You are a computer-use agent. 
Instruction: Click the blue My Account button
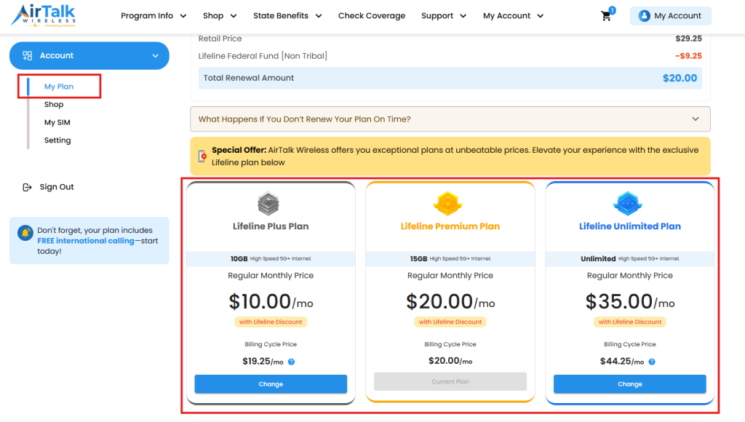tap(670, 16)
